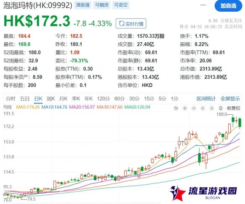Reset the chart view with the undo icon

coord(176,108)
